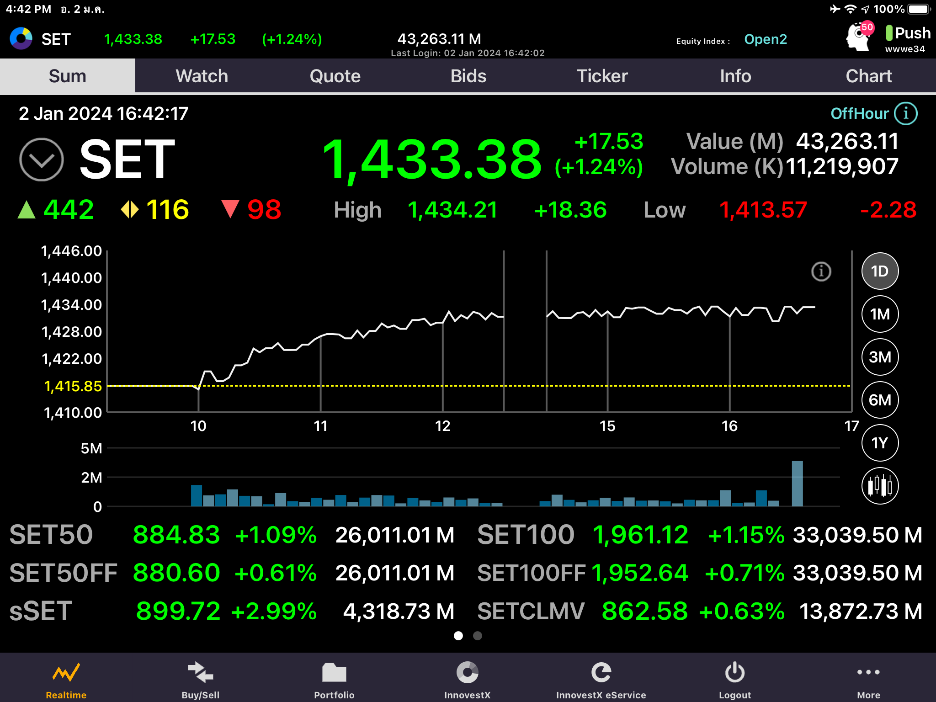Tap the second page indicator dot
This screenshot has width=936, height=702.
477,636
